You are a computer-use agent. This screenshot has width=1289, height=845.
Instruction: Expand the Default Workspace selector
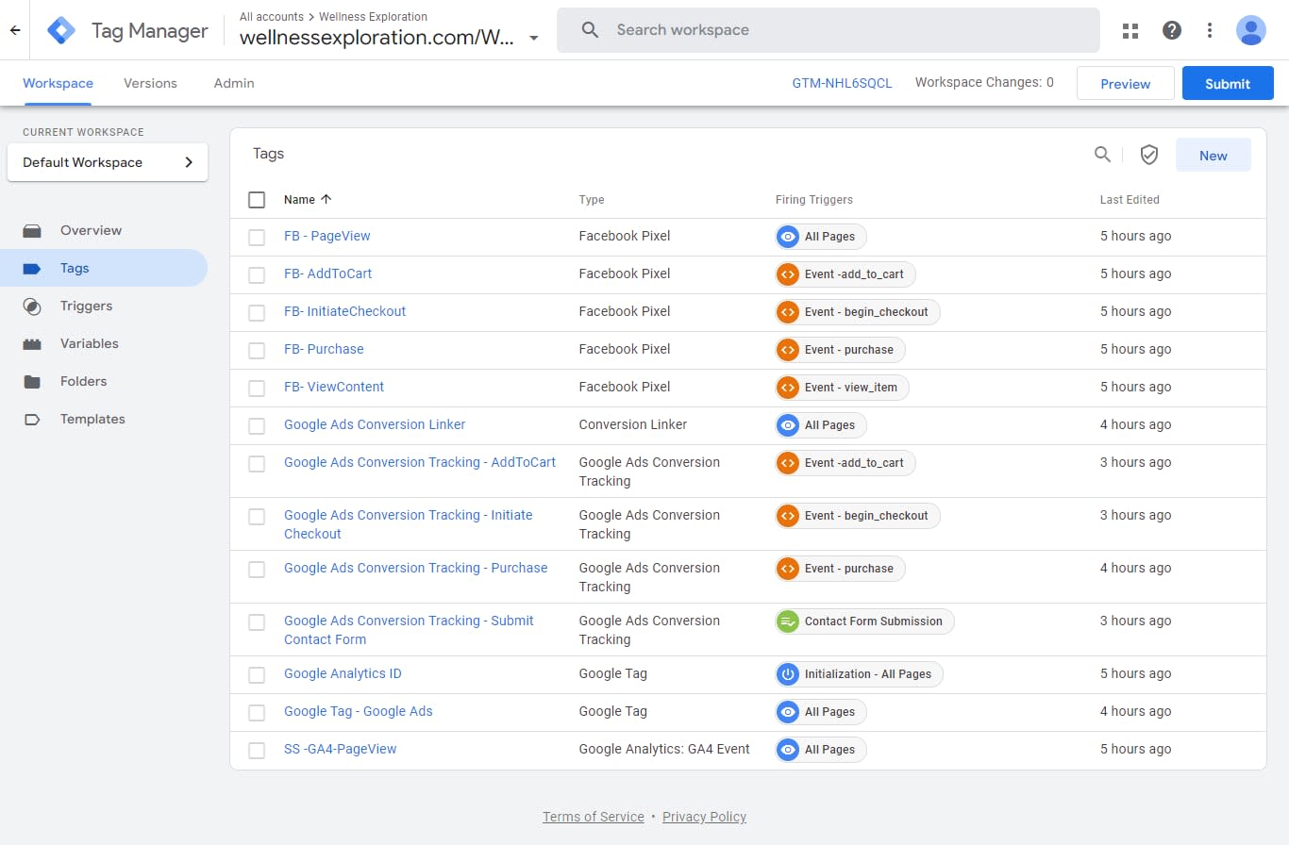click(108, 162)
